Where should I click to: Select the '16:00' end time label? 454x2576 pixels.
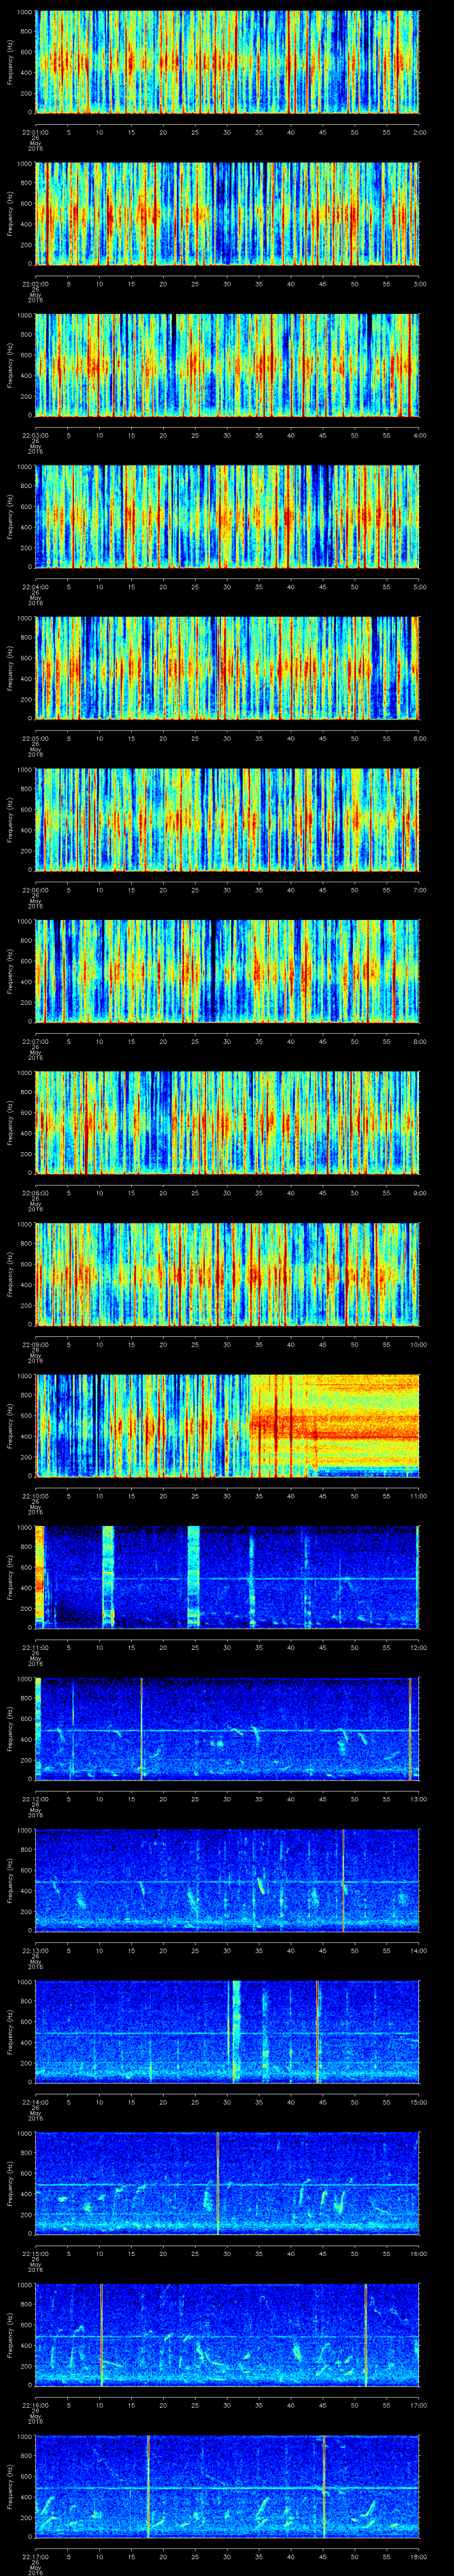click(x=419, y=2253)
